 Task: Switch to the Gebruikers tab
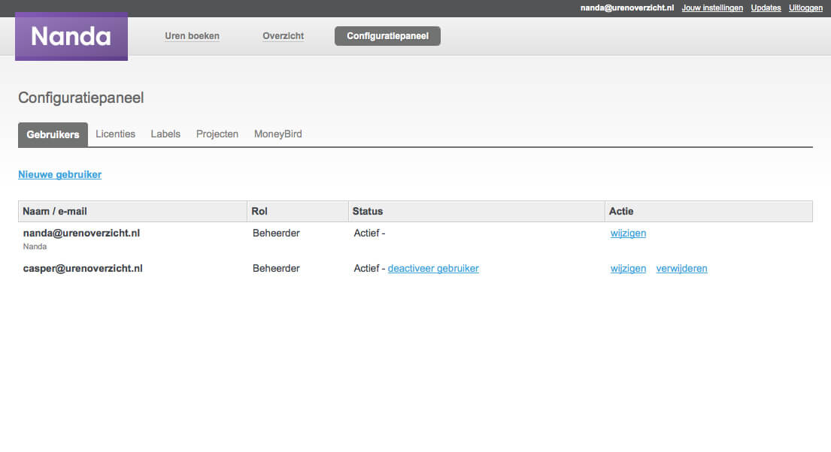(53, 134)
